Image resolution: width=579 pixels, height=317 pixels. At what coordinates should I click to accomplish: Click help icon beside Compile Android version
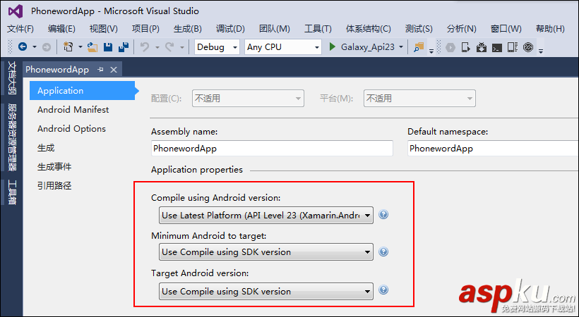[383, 215]
